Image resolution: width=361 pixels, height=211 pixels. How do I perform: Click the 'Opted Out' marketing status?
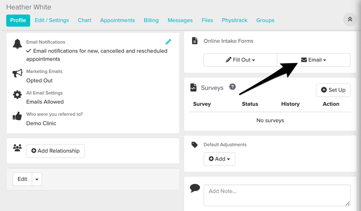tap(39, 81)
